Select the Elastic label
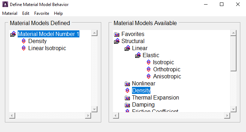The width and height of the screenshot is (246, 132). [x=151, y=55]
